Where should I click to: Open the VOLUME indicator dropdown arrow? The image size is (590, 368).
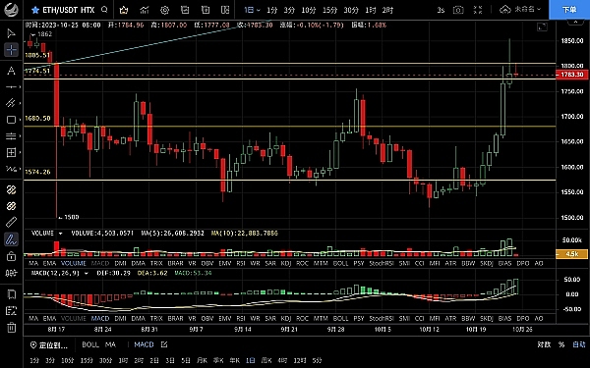60,234
